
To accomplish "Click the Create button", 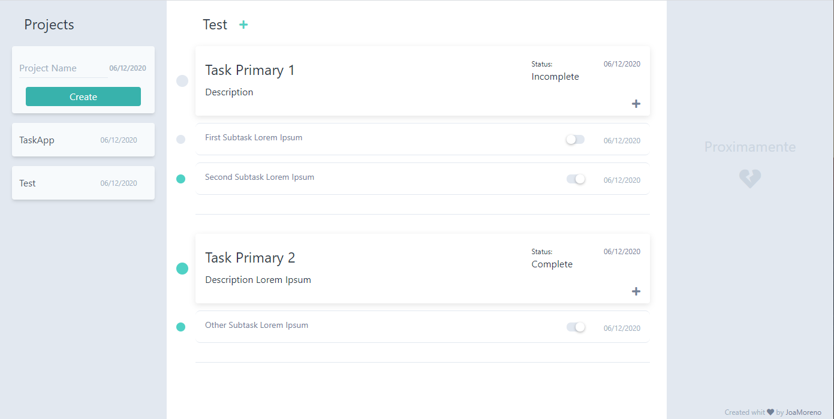I will [x=83, y=96].
